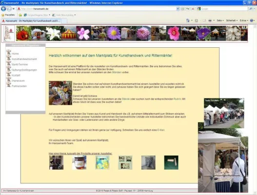Click the Home navigation link
Viewport: 257px width, 195px height.
[15, 54]
